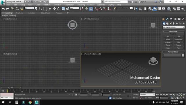This screenshot has width=186, height=105.
Task: Open the selection filter All dropdown
Action: coord(29,8)
